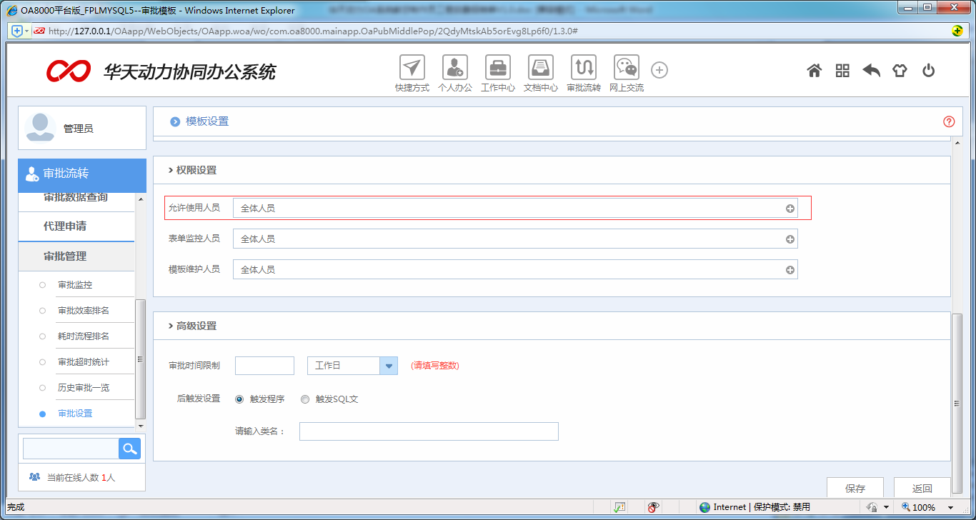This screenshot has height=520, width=976.
Task: Open 网上交流 online communication module
Action: 626,69
